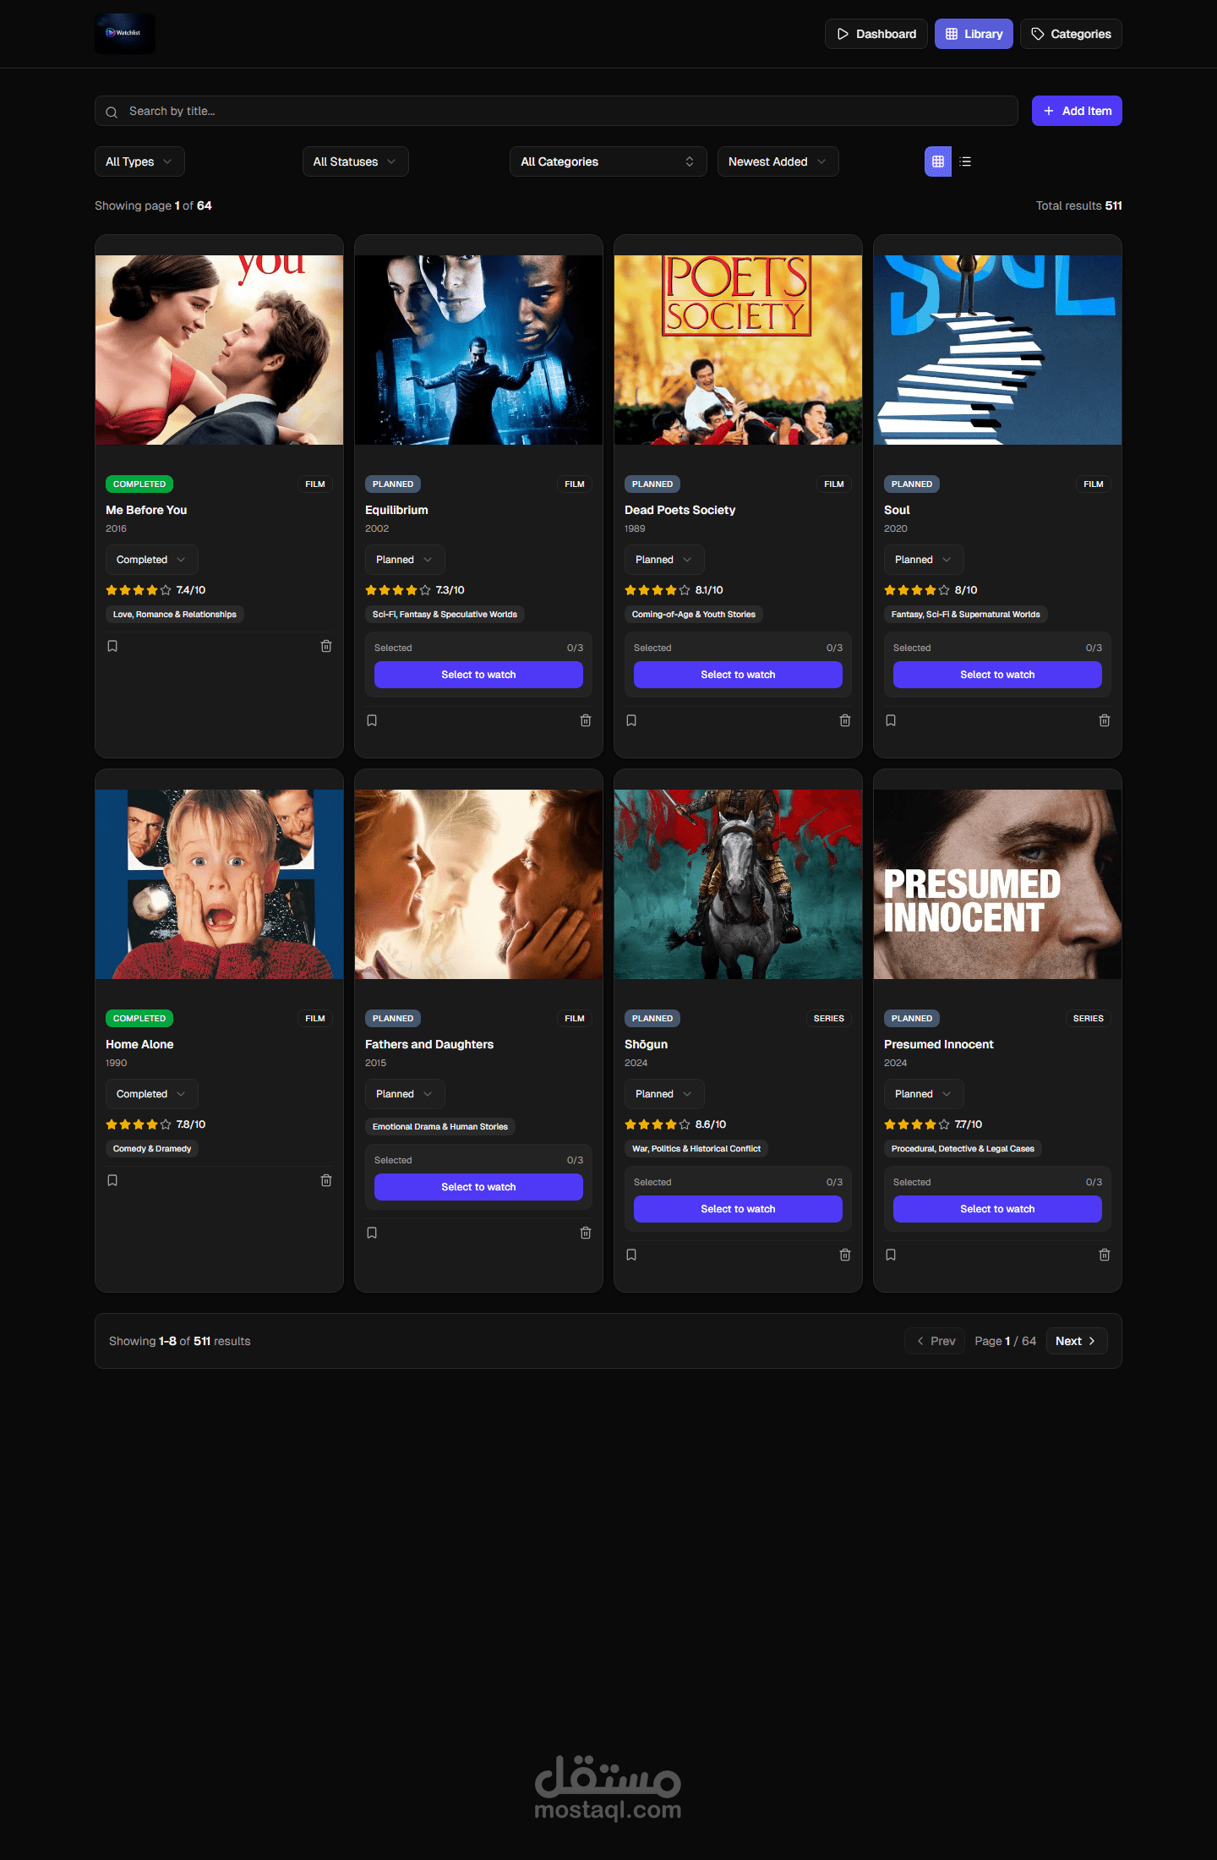Delete the Home Alone item

tap(326, 1180)
